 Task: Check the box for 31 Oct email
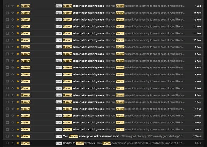tap(7, 109)
